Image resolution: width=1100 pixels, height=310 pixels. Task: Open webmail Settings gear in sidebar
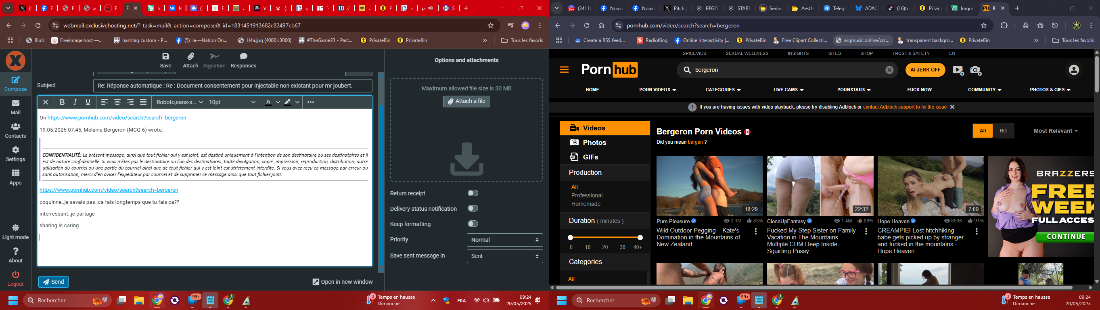coord(15,154)
